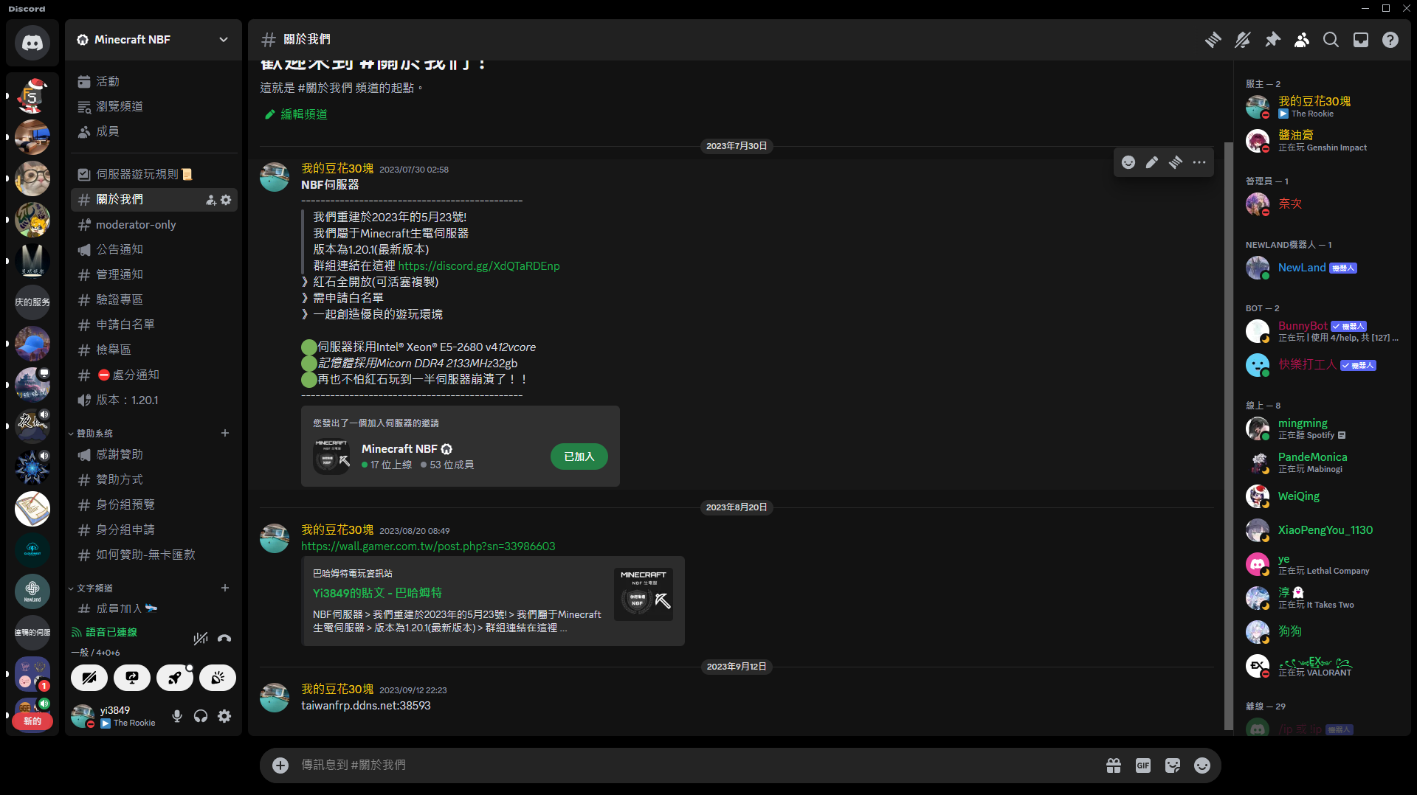Click the rocket Start Activity button

(x=175, y=678)
